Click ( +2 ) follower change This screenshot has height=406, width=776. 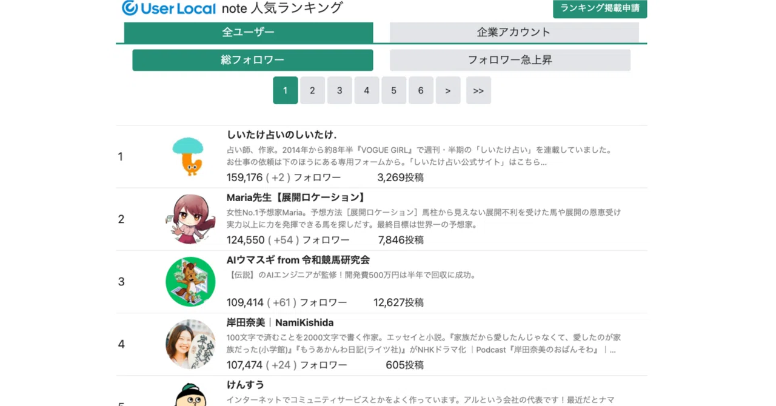point(278,178)
